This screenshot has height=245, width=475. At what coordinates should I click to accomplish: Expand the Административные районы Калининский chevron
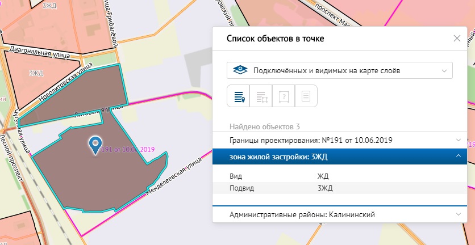point(458,214)
